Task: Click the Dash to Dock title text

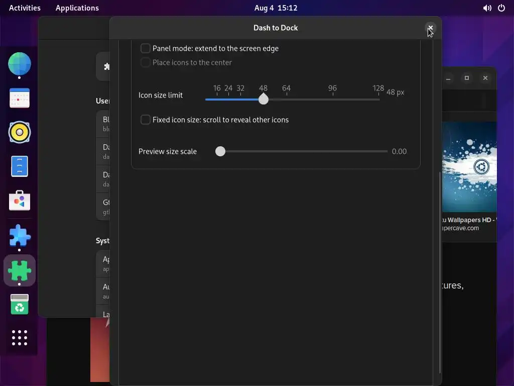Action: (x=276, y=28)
